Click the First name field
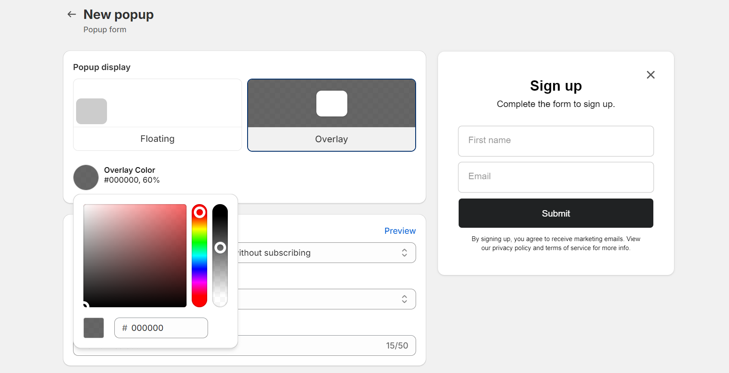Screen dimensions: 729x373 coord(556,141)
